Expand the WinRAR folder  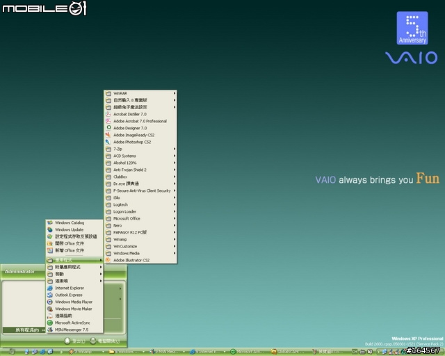(x=140, y=93)
